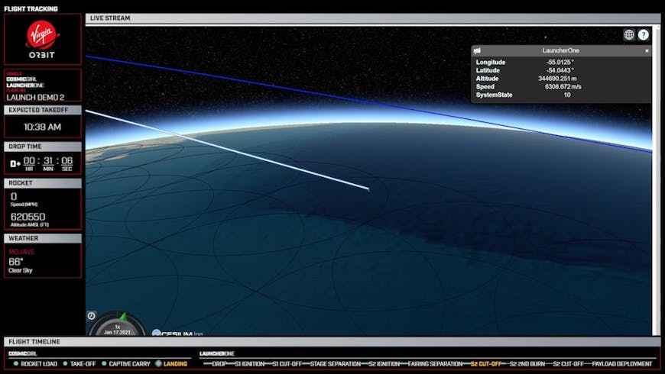Click the Longitude value -55.0125
This screenshot has height=374, width=665.
[x=560, y=63]
